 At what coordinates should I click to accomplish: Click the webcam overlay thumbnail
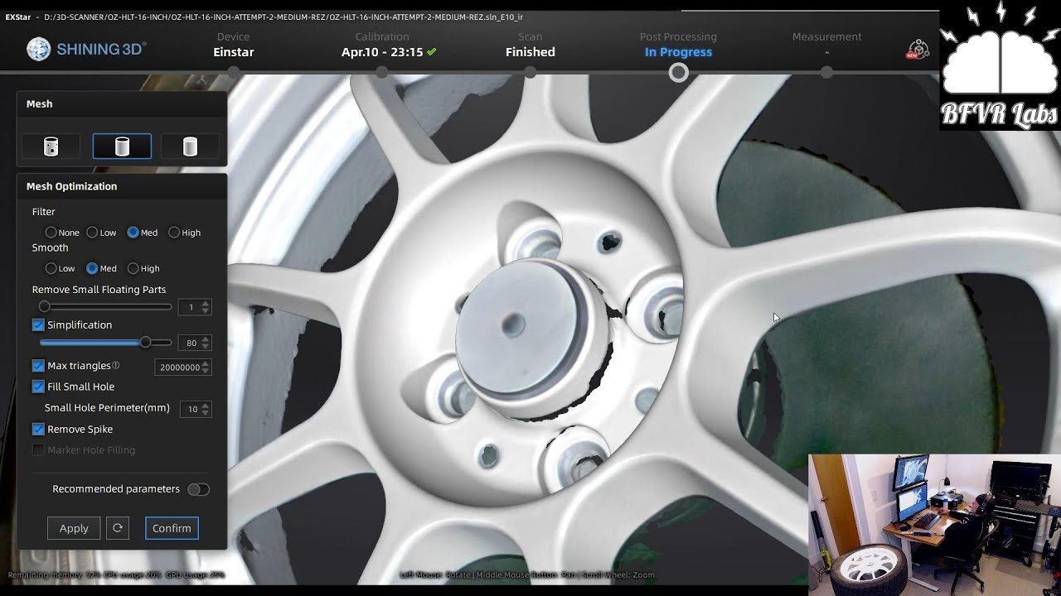[x=934, y=525]
